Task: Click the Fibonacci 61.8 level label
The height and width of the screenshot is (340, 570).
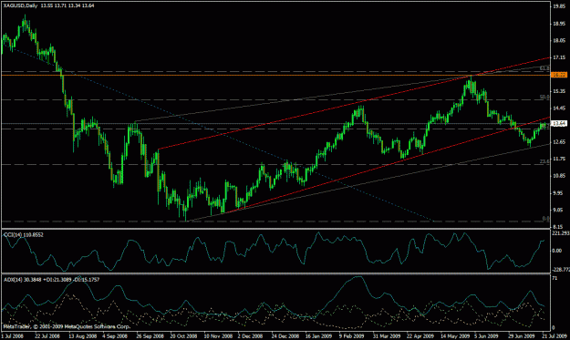Action: [x=544, y=68]
